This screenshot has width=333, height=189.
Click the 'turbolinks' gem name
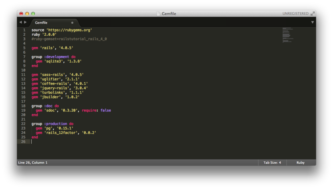(52, 92)
